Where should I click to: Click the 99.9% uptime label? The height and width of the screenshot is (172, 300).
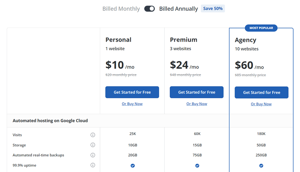[x=24, y=165]
